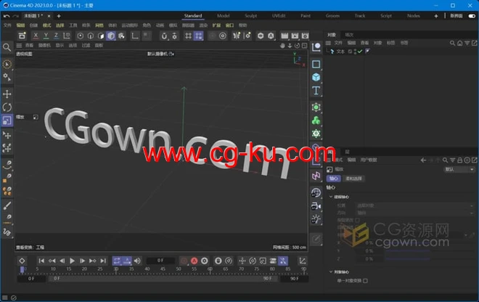Flip the layout switch at top right

point(472,16)
